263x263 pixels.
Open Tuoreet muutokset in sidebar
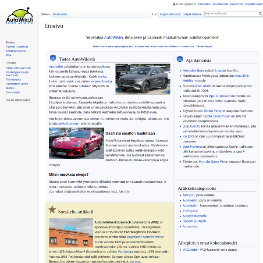(17, 47)
